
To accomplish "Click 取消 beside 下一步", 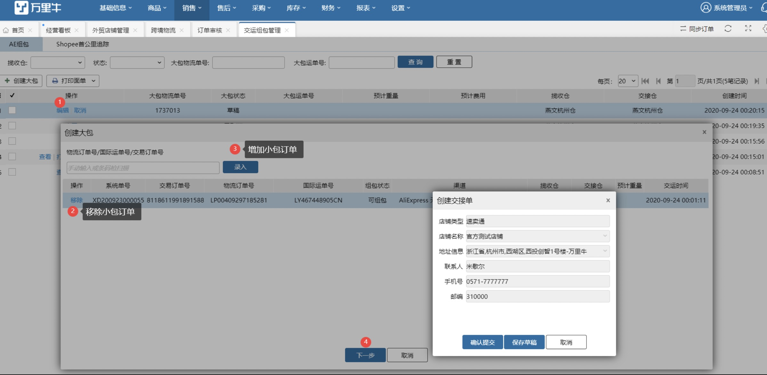I will tap(407, 355).
